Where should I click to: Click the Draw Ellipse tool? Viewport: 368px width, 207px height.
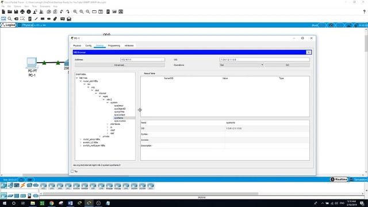[49, 19]
